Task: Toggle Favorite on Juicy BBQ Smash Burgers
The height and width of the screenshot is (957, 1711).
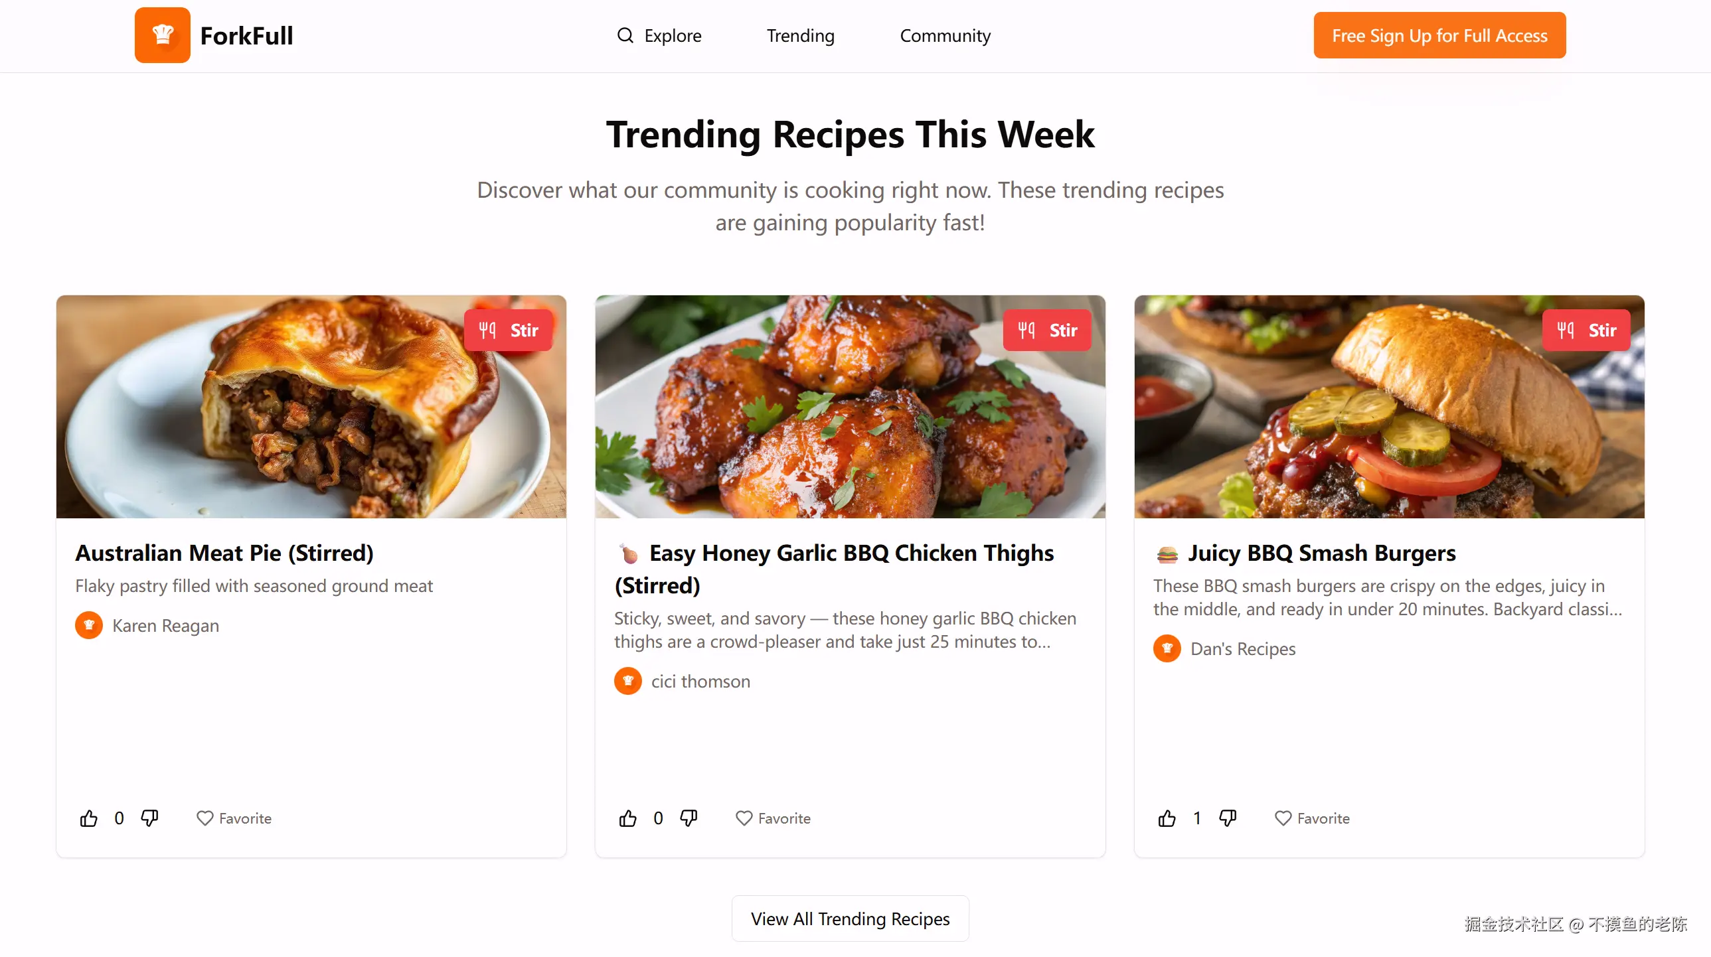Action: click(x=1313, y=818)
